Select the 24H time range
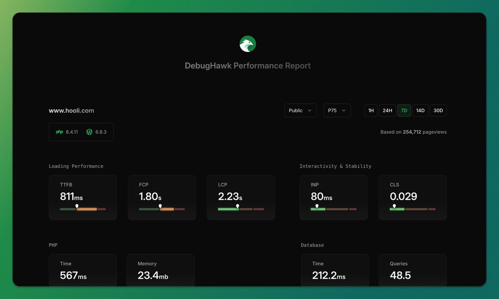 [387, 110]
